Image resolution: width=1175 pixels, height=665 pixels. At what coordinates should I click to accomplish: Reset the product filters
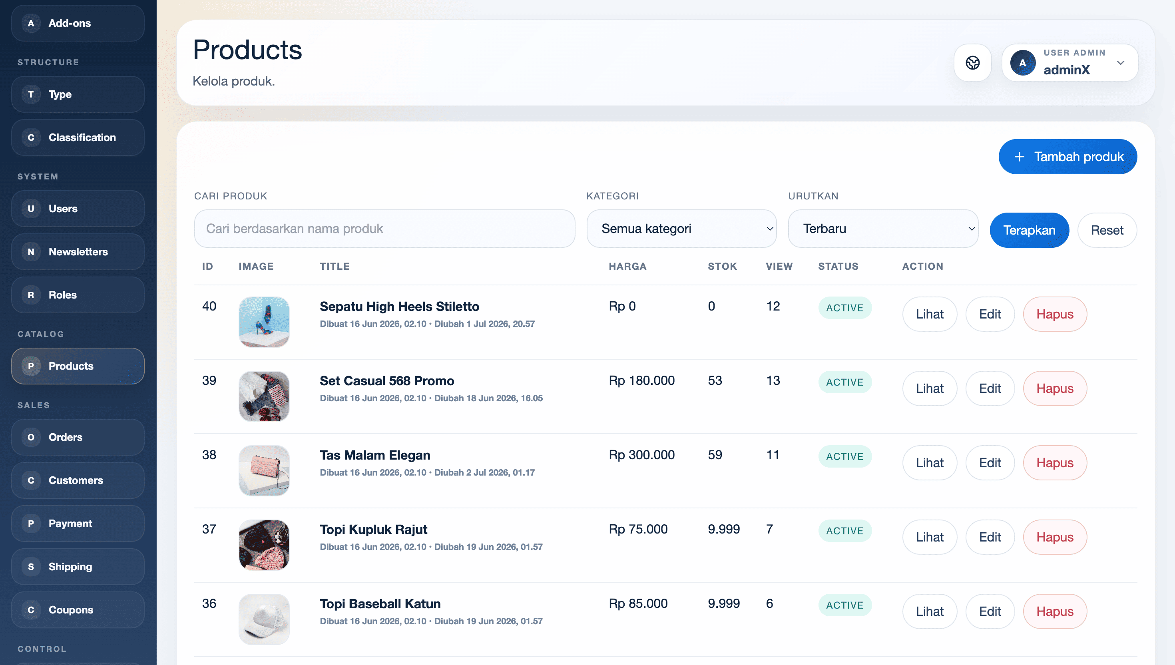point(1107,230)
